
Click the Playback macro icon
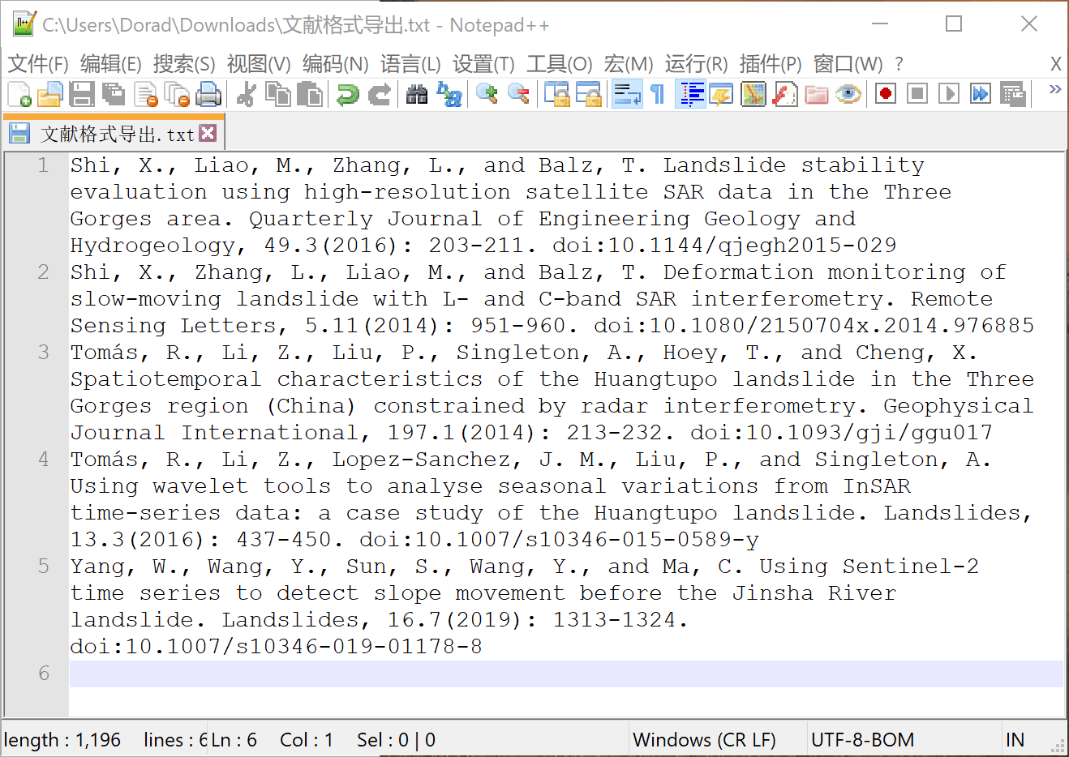[949, 94]
